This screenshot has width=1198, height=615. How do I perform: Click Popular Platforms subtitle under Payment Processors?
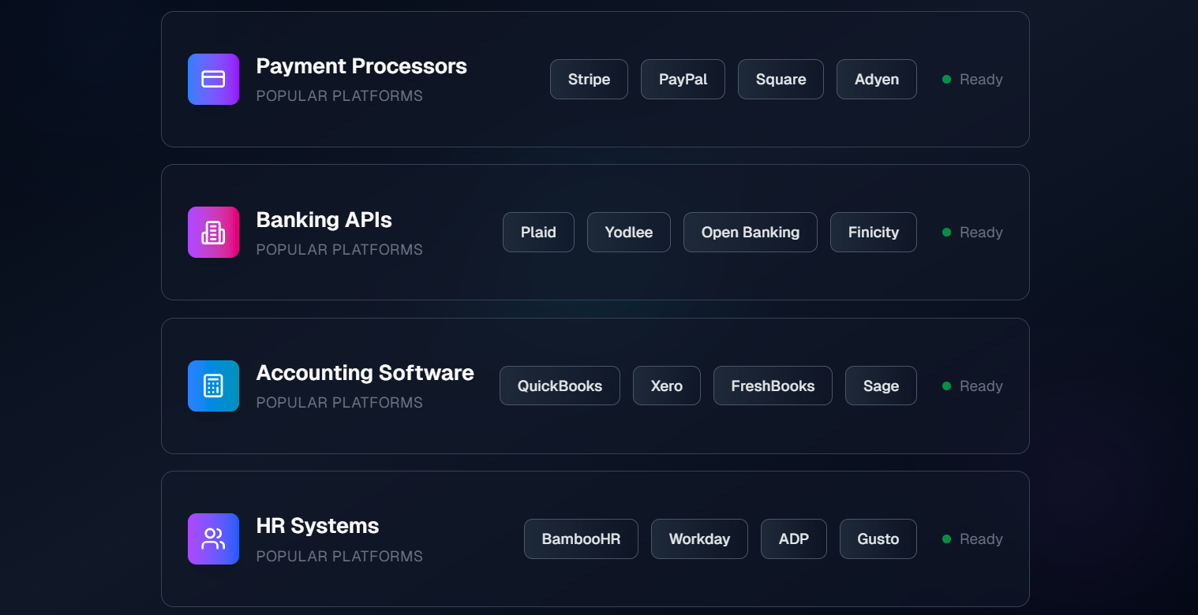(339, 96)
